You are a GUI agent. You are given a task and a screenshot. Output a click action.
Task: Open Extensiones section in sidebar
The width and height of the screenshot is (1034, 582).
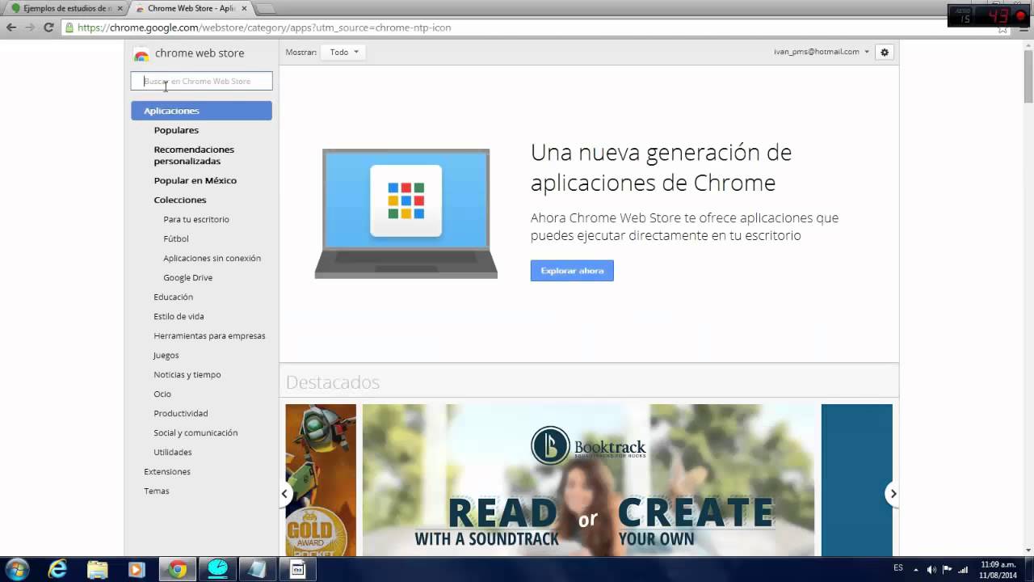[x=167, y=471]
